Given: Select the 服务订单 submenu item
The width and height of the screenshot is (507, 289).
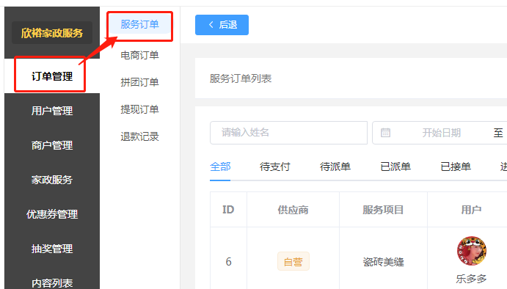Looking at the screenshot, I should pos(139,24).
